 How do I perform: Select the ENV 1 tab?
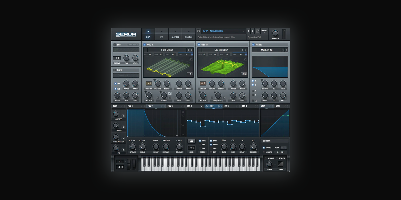click(136, 106)
